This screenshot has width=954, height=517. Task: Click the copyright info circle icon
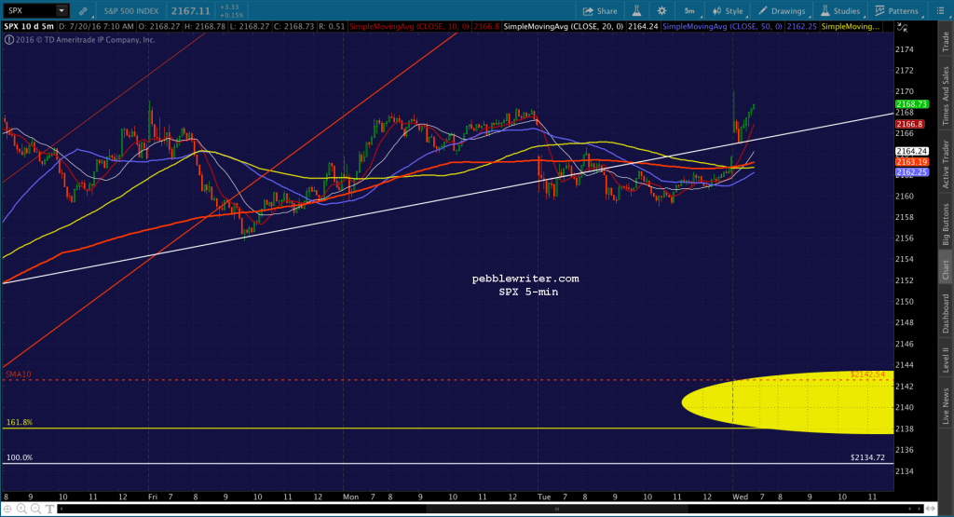[8, 39]
